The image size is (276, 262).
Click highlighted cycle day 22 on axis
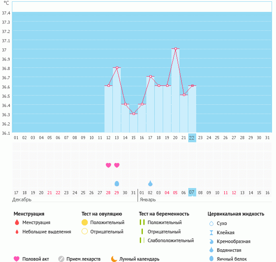192,137
